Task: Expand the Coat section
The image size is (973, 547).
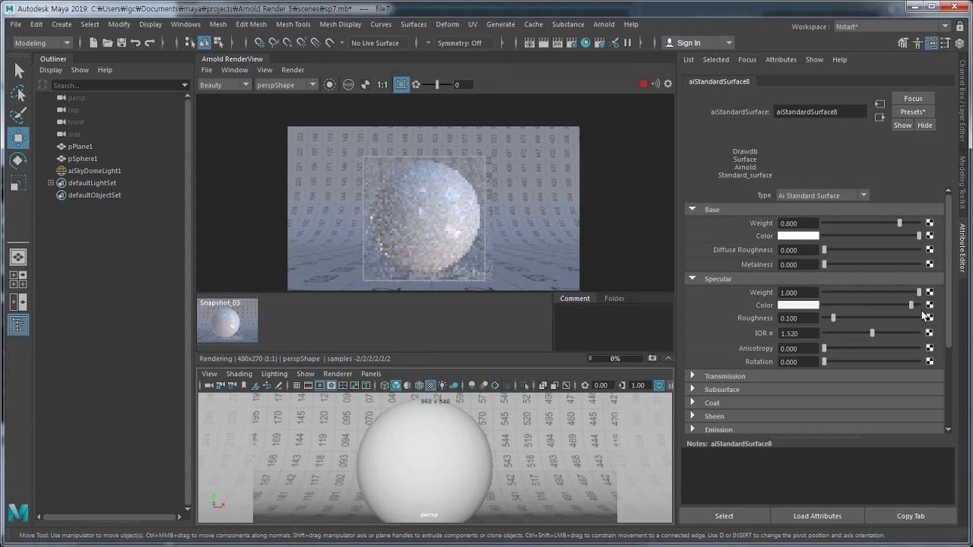Action: [x=692, y=403]
